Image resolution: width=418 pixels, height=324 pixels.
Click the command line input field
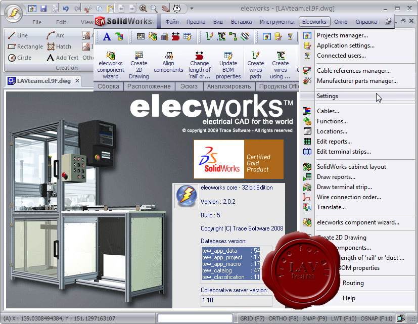(195, 318)
